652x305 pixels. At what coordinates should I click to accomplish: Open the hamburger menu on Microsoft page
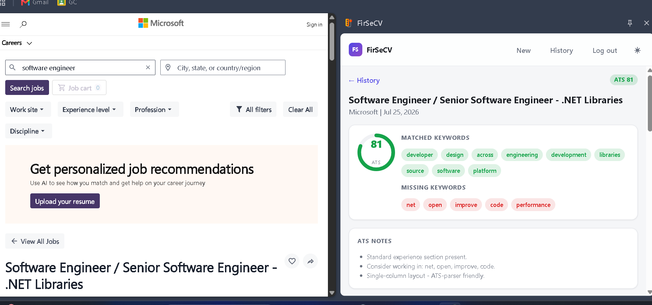tap(6, 24)
